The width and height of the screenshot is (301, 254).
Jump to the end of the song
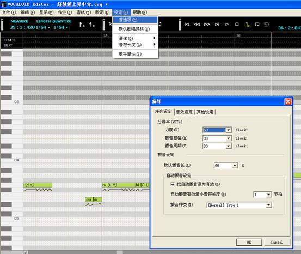coord(217,24)
